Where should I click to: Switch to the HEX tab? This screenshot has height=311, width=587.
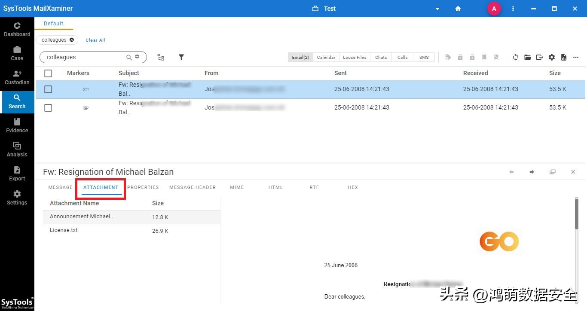(353, 187)
